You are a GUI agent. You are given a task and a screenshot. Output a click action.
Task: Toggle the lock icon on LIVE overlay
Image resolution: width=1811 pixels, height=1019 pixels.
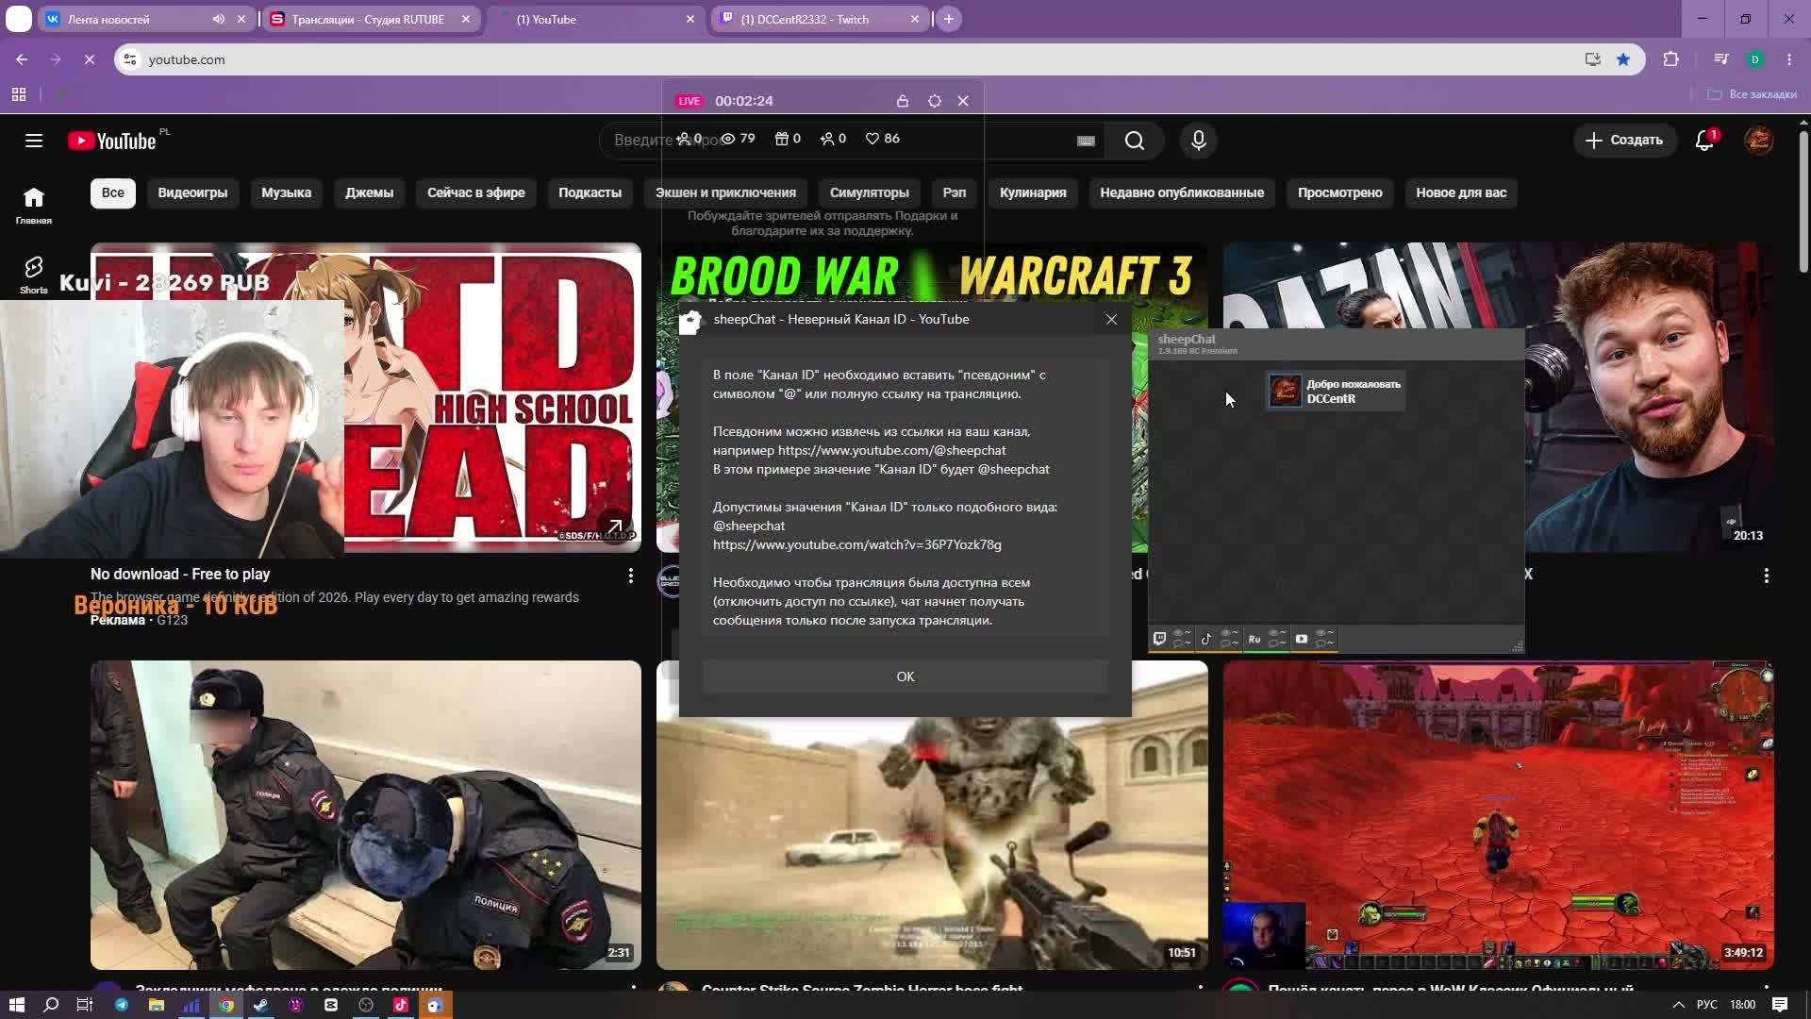pyautogui.click(x=903, y=101)
